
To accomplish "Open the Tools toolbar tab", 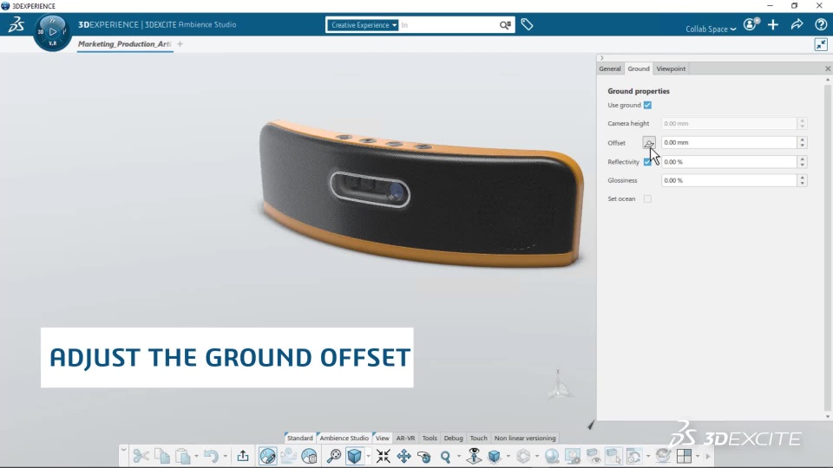I will point(430,439).
